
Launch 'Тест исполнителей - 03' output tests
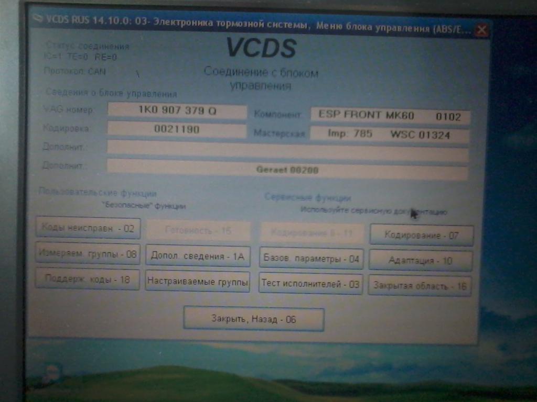point(310,283)
